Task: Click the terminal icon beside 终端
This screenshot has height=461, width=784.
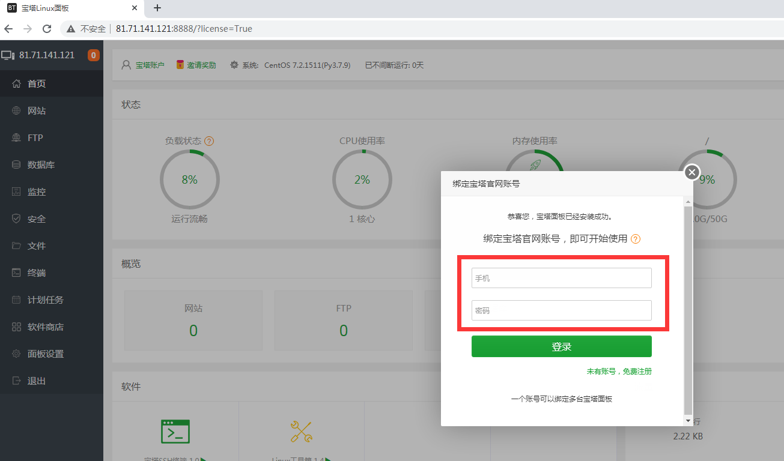Action: click(16, 273)
